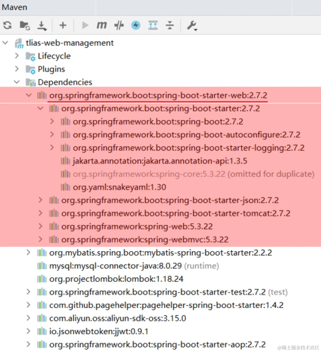Select spring-boot-starter-json:2.7.2 row text
Viewport: 321px width, 352px height.
click(170, 200)
